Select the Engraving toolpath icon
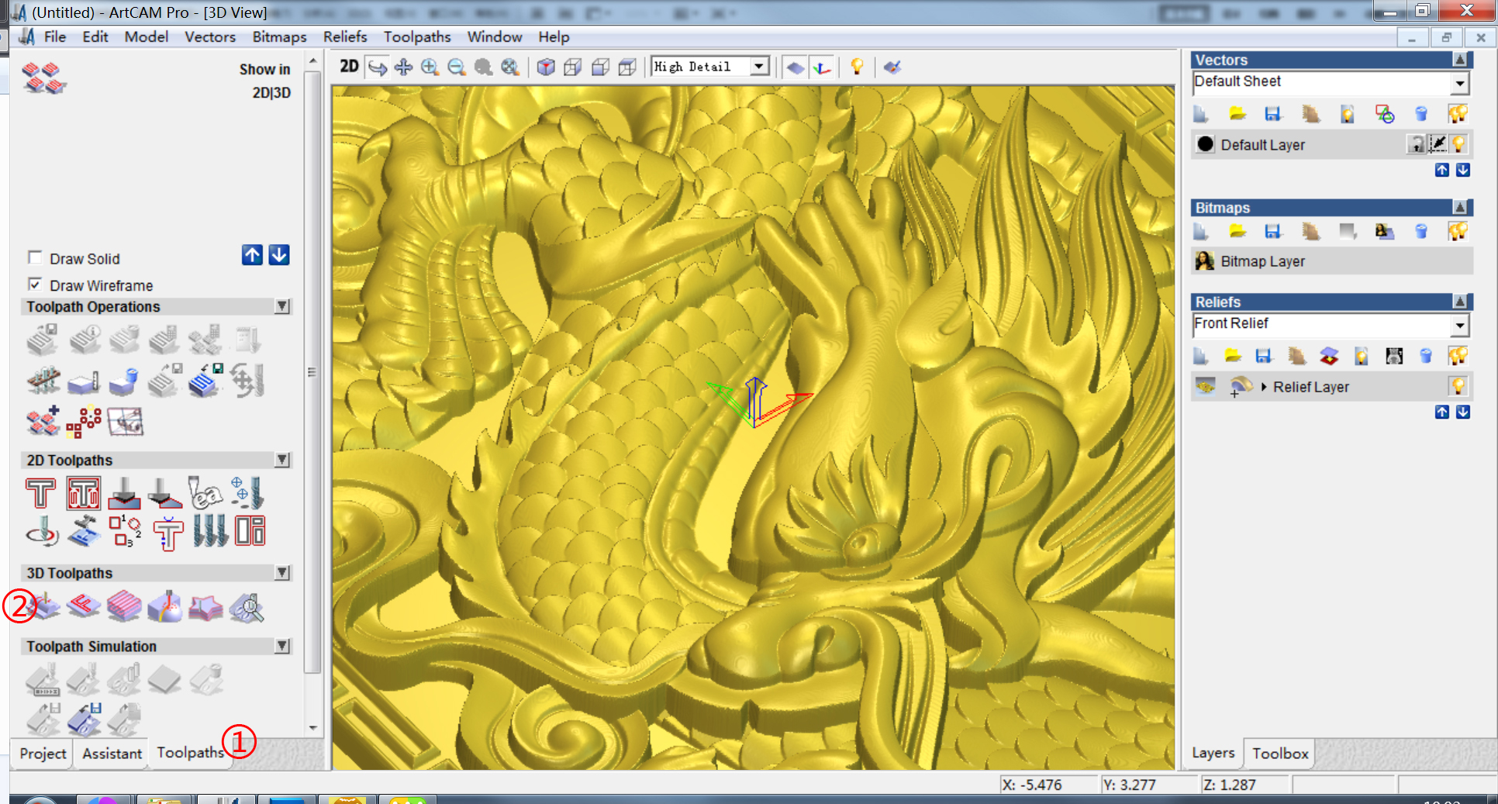1498x804 pixels. [205, 493]
